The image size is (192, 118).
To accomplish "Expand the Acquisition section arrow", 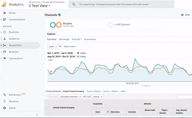I will [x=1, y=45].
